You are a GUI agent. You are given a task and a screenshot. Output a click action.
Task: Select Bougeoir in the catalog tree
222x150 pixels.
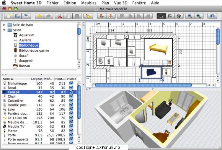tap(26, 61)
